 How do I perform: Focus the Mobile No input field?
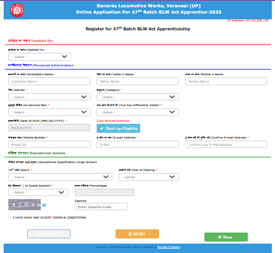tap(49, 144)
